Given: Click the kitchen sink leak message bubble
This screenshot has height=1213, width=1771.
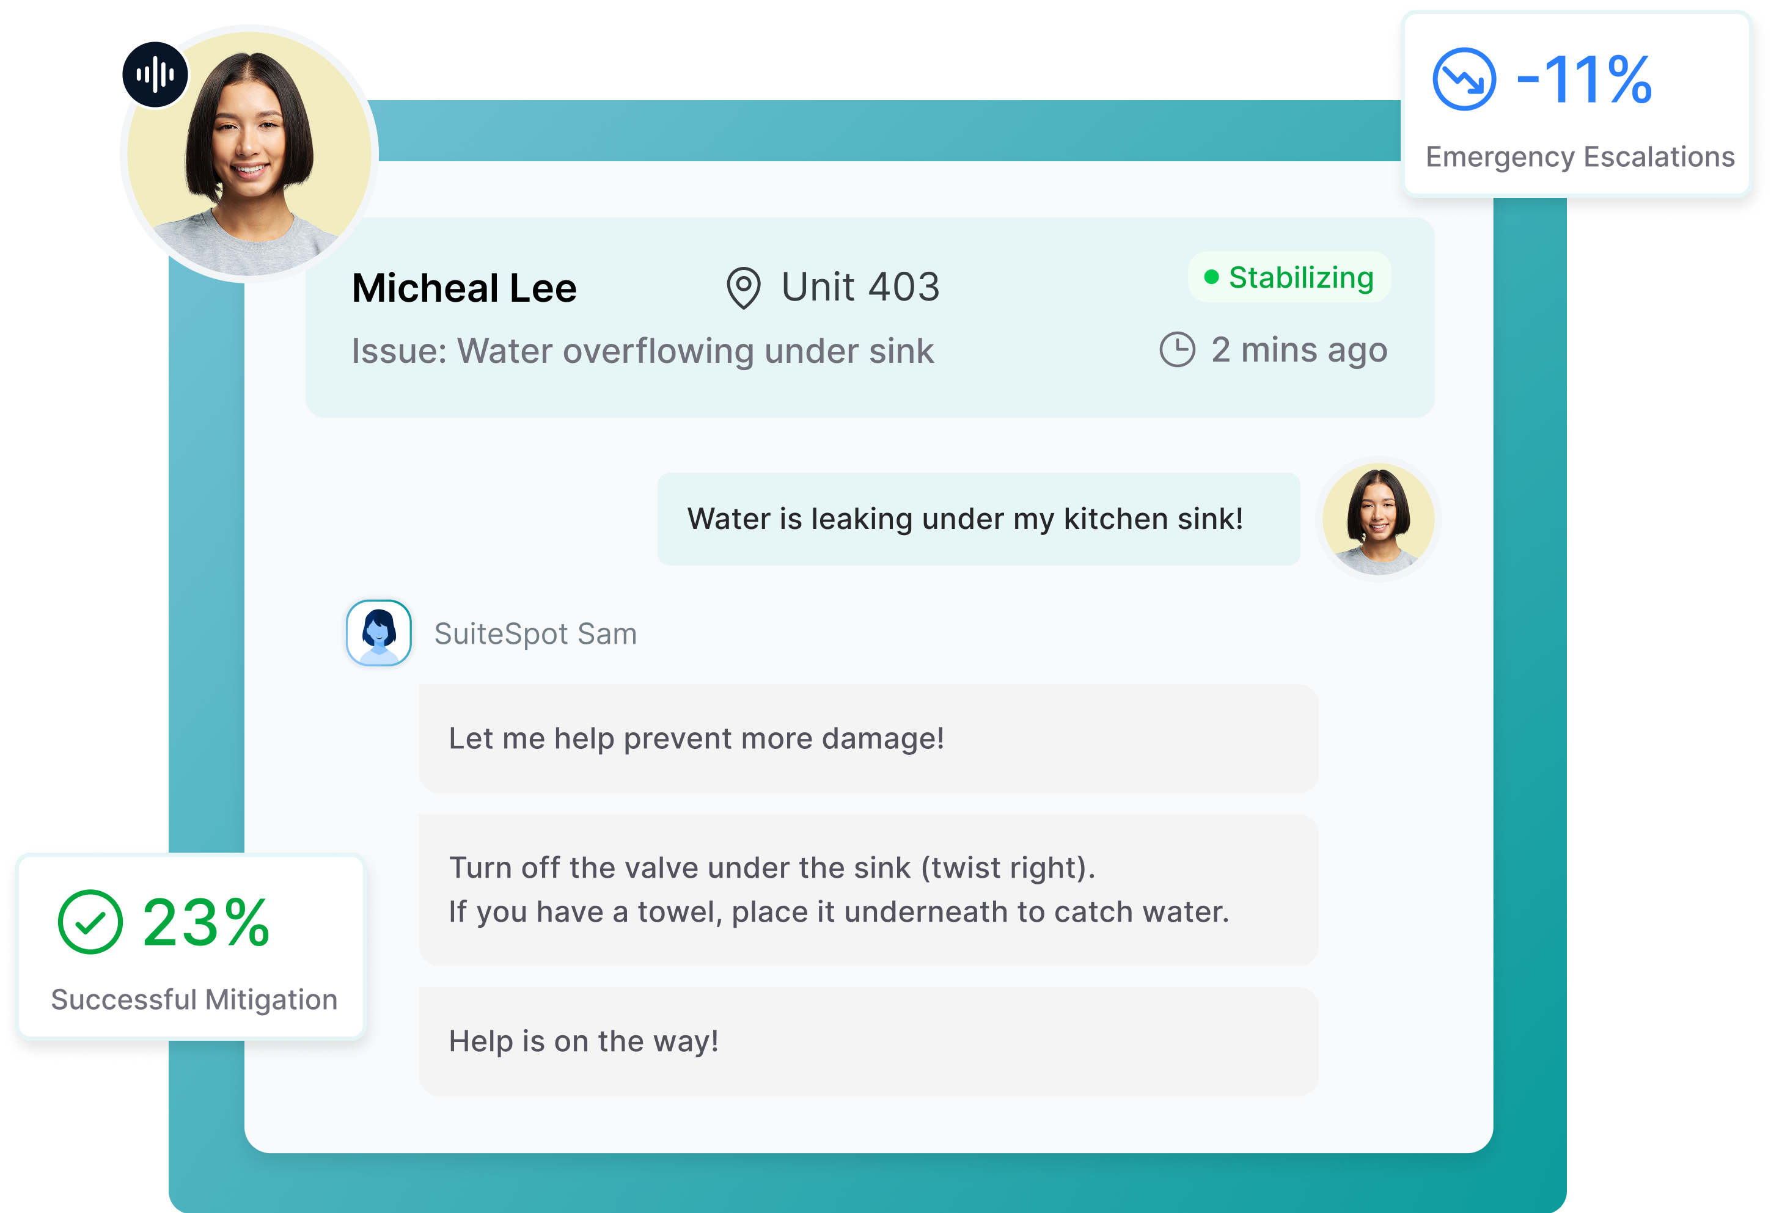Looking at the screenshot, I should [x=978, y=519].
